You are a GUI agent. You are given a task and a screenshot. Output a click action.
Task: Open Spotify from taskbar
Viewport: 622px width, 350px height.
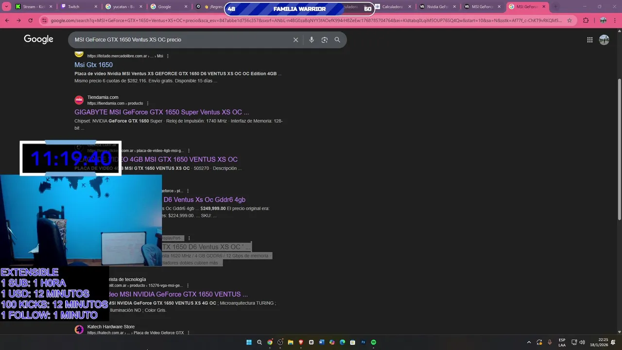(x=373, y=342)
